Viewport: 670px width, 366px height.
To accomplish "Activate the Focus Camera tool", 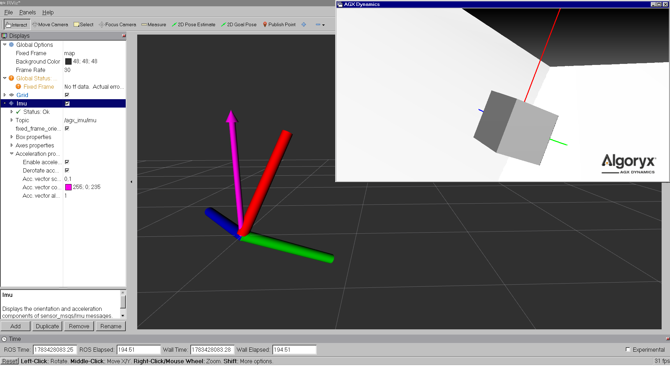I will (117, 25).
